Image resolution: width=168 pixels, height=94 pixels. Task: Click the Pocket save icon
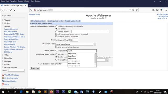click(133, 10)
